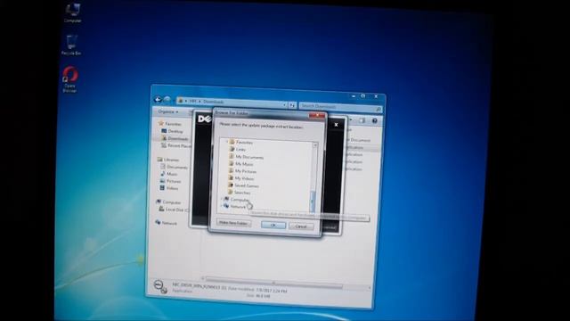Open Documents library in Explorer sidebar
The image size is (570, 321).
point(175,167)
